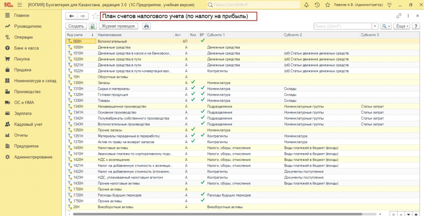Click Кол. checkmark in row 1300H

pos(193,82)
